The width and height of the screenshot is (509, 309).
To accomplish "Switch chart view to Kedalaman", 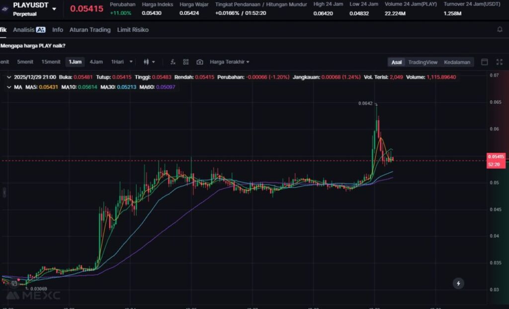I will point(456,62).
